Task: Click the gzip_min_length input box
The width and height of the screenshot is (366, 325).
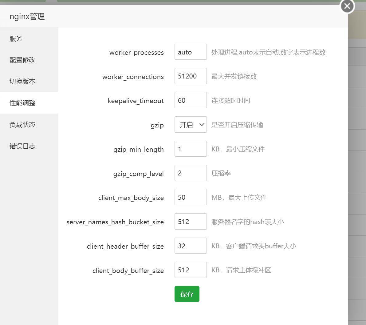Action: [x=190, y=149]
